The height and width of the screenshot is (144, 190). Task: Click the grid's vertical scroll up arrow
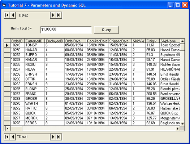tap(182, 41)
